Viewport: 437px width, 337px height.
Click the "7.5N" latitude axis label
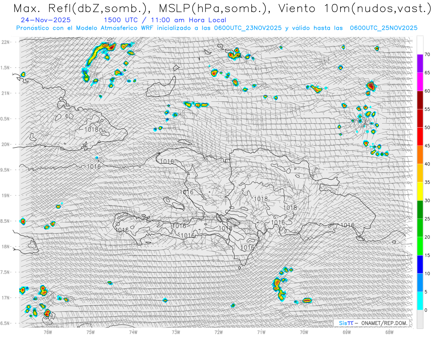pyautogui.click(x=5, y=272)
